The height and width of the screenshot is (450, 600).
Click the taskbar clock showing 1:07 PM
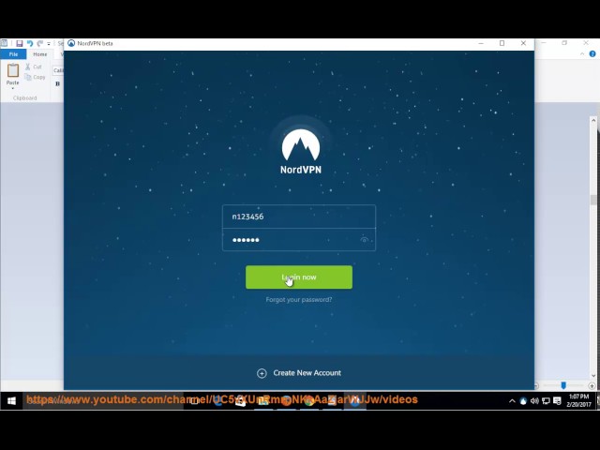(578, 400)
